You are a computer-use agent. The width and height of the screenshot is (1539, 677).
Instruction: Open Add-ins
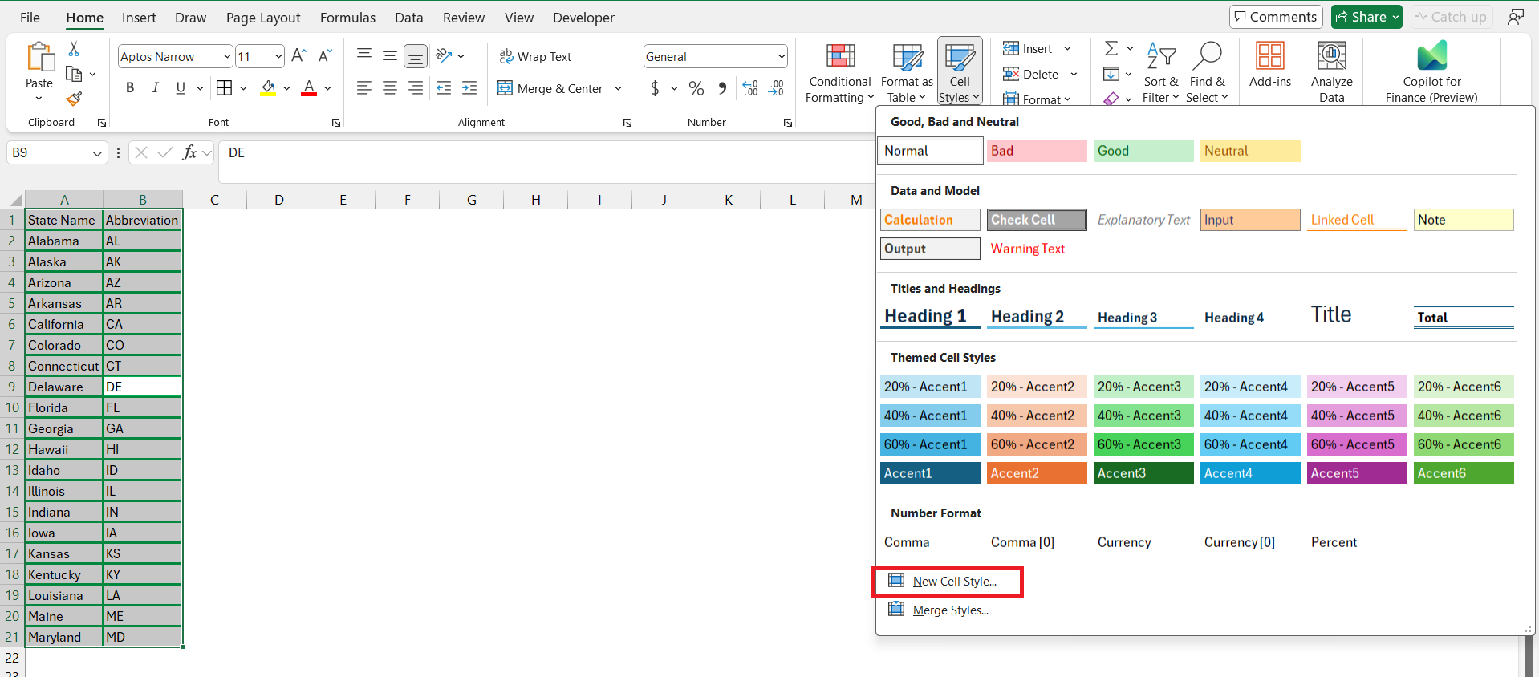pos(1270,65)
